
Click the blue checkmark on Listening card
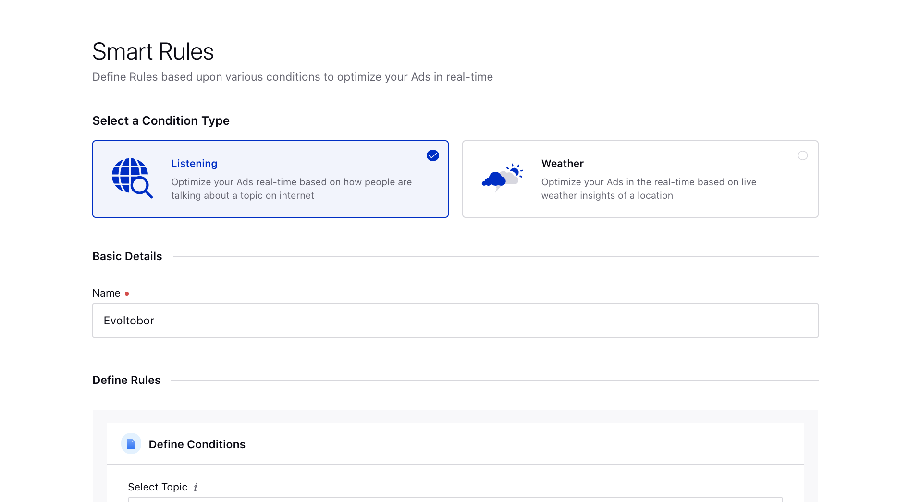pos(433,155)
